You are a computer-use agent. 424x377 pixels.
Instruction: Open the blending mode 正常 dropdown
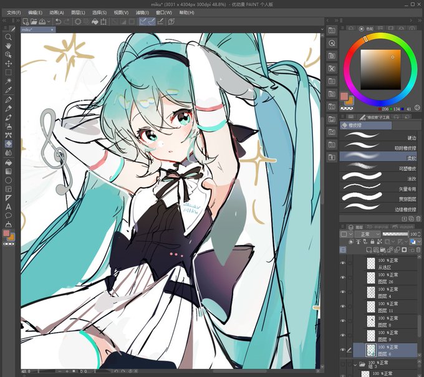[x=367, y=234]
